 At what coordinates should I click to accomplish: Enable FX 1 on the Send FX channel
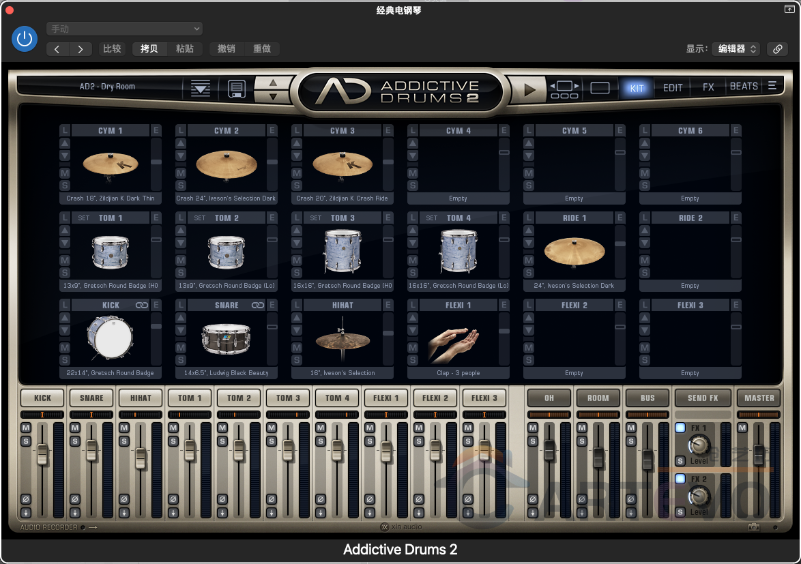click(680, 428)
